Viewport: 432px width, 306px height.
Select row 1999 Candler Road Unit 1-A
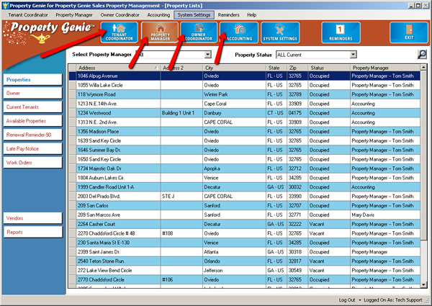[244, 187]
